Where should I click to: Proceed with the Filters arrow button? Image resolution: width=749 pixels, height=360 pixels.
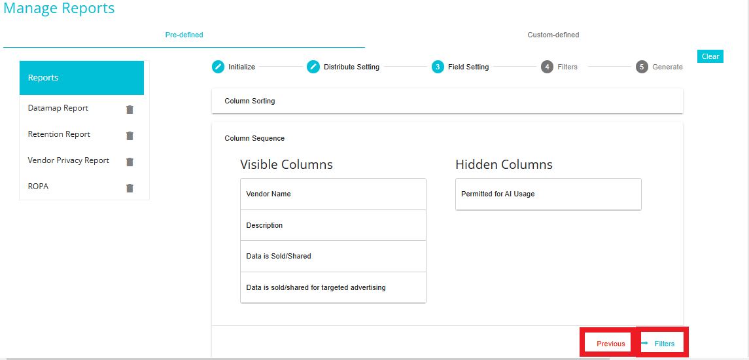pyautogui.click(x=661, y=343)
